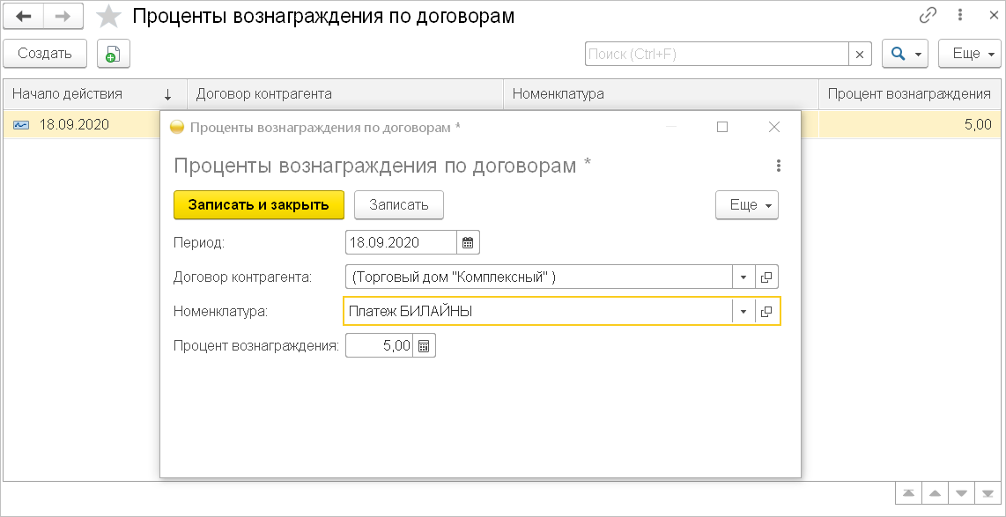Viewport: 1006px width, 517px height.
Task: Click the create-by-copying icon next to Создать
Action: (113, 54)
